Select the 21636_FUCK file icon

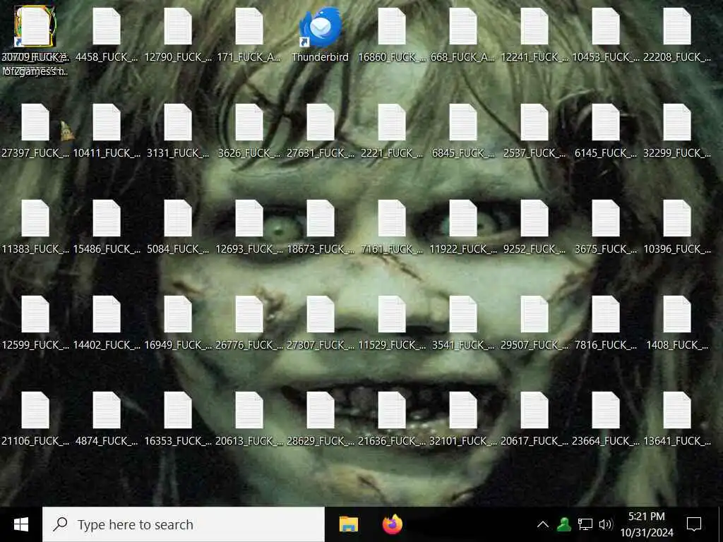[392, 410]
